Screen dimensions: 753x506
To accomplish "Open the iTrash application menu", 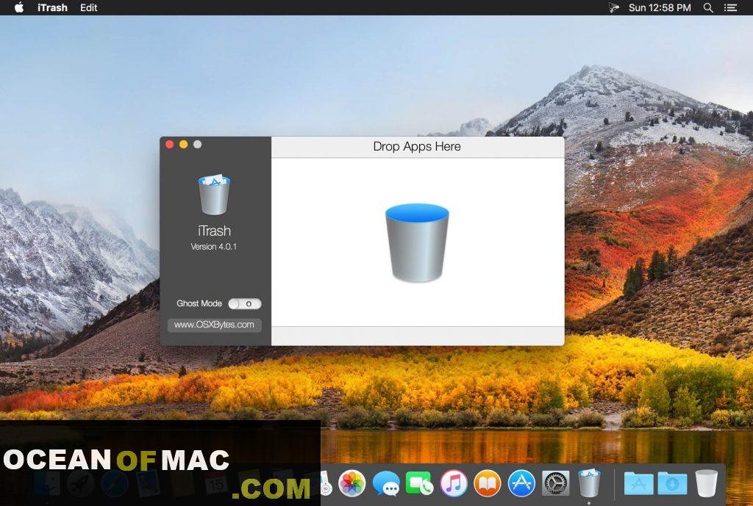I will 52,7.
